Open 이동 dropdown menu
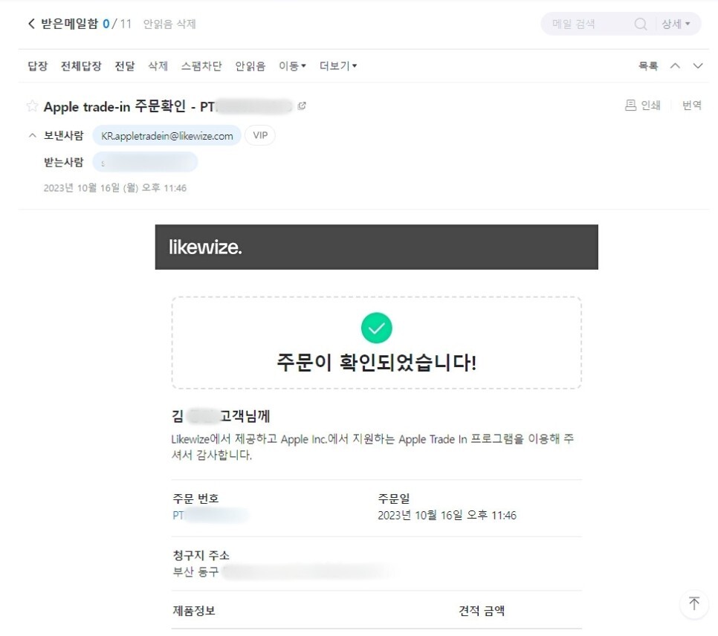718x636 pixels. pyautogui.click(x=292, y=66)
